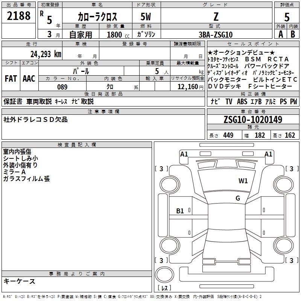Viewport: 301px width, 301px height.
Task: Click the interior color クロ
Action: [110, 87]
